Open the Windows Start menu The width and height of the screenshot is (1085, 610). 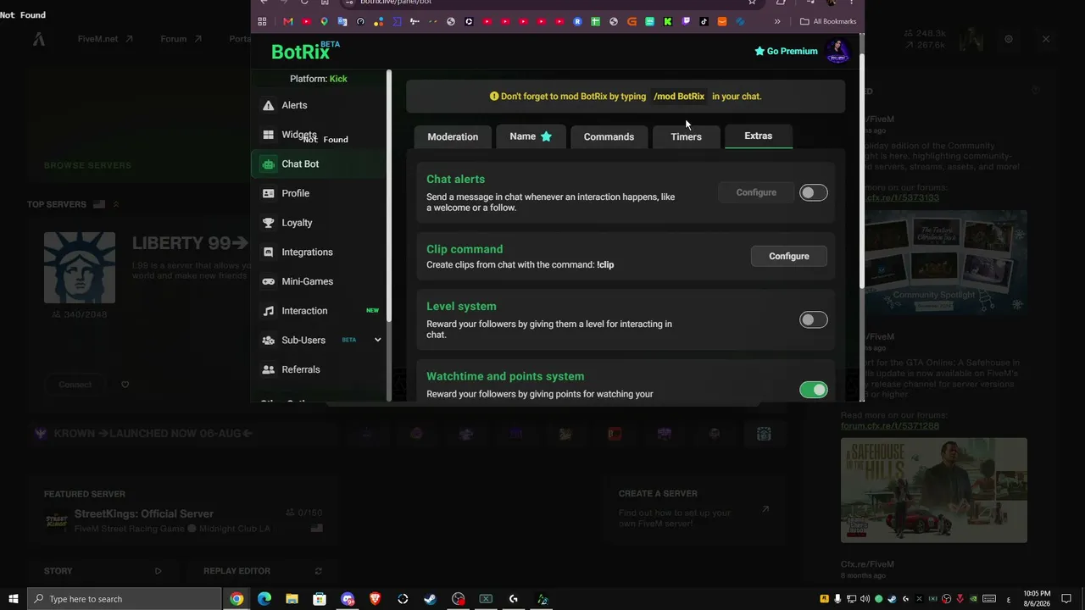click(14, 599)
